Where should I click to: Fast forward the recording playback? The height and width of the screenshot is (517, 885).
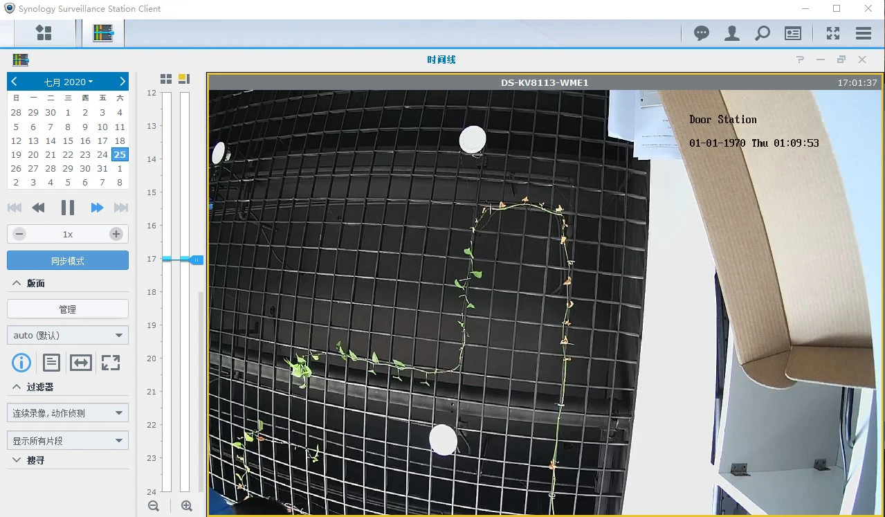[97, 208]
